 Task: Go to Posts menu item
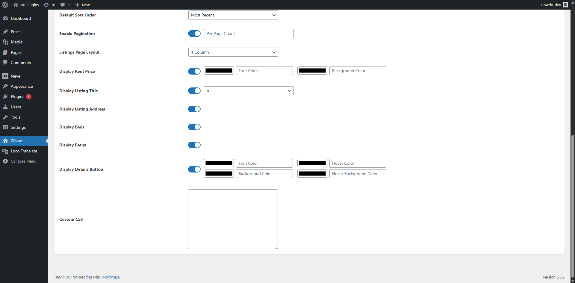(x=24, y=32)
